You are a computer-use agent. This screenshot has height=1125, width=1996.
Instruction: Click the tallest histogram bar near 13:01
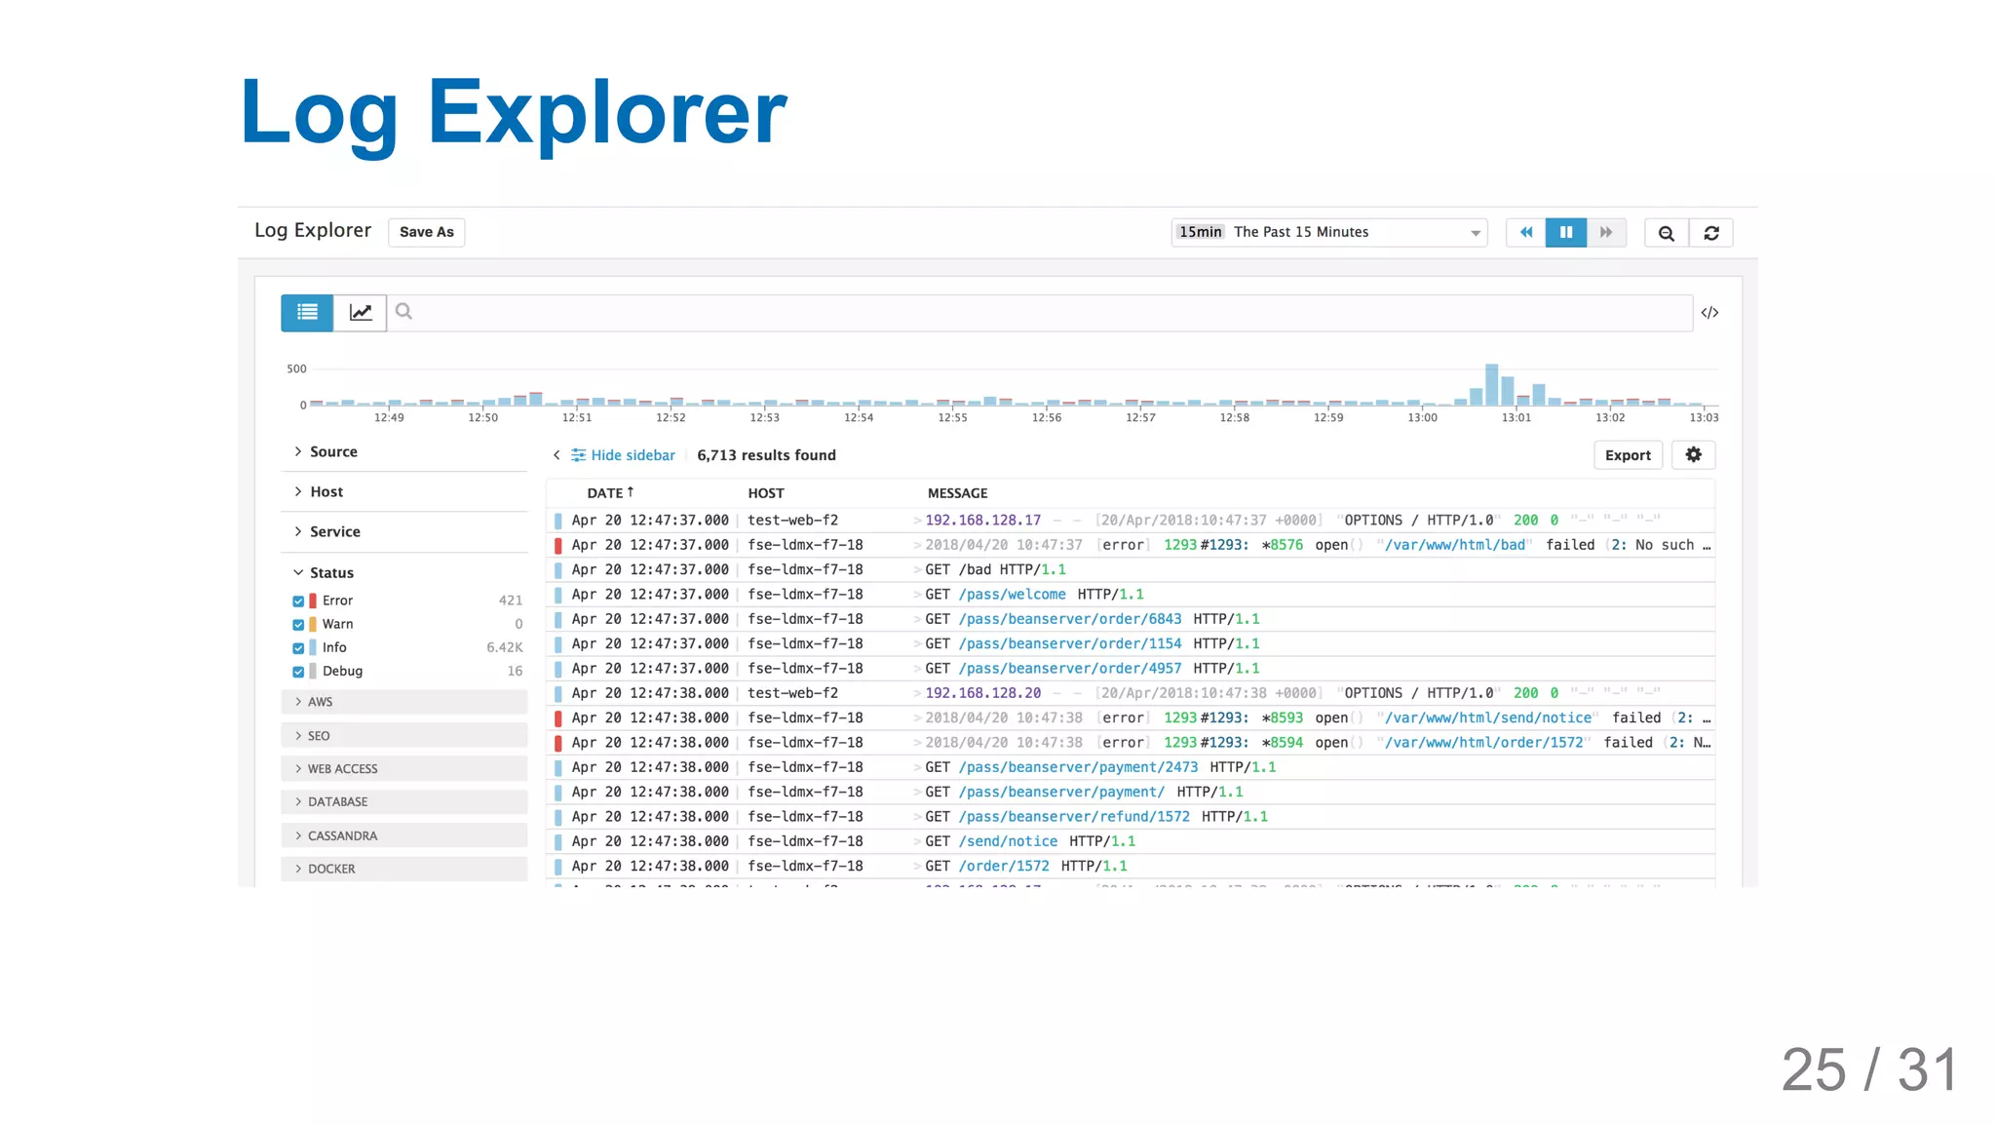coord(1491,384)
